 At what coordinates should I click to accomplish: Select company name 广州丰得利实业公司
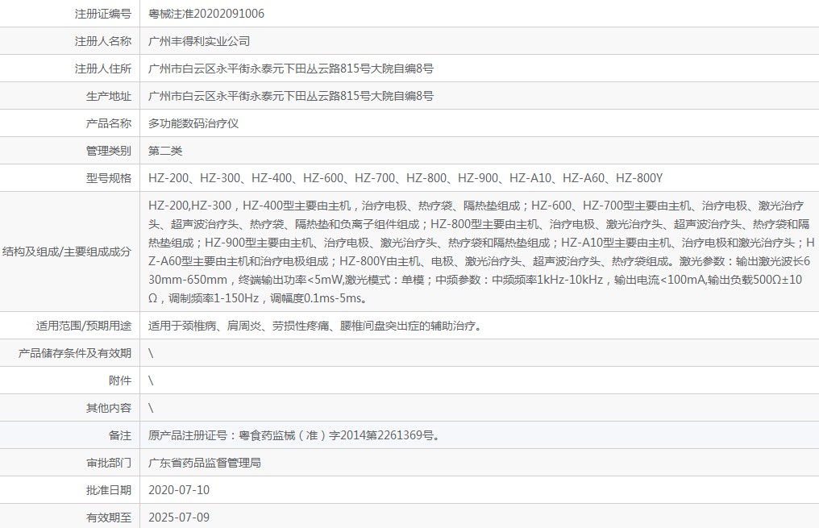(x=199, y=41)
